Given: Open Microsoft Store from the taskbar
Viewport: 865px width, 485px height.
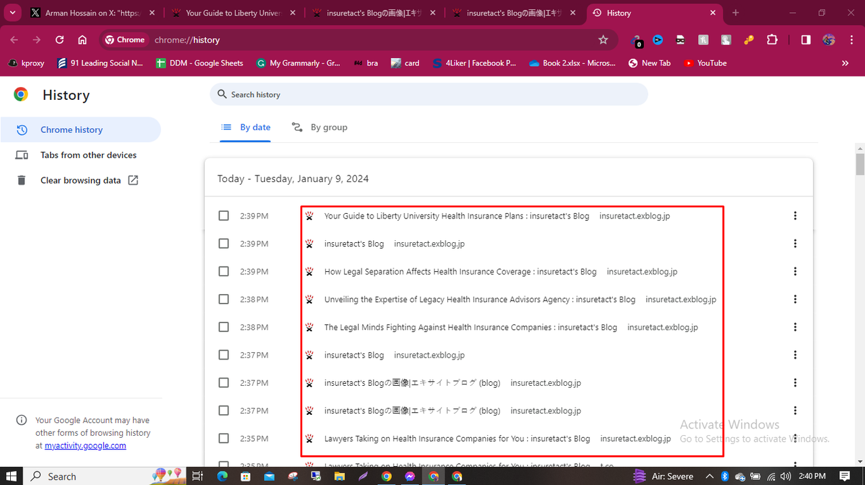Looking at the screenshot, I should coord(246,476).
